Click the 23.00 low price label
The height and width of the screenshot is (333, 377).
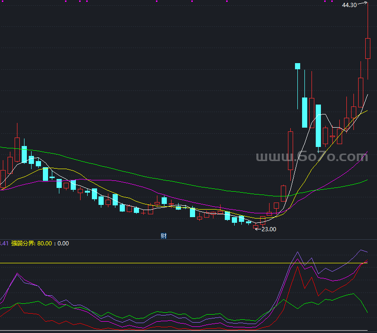click(269, 229)
